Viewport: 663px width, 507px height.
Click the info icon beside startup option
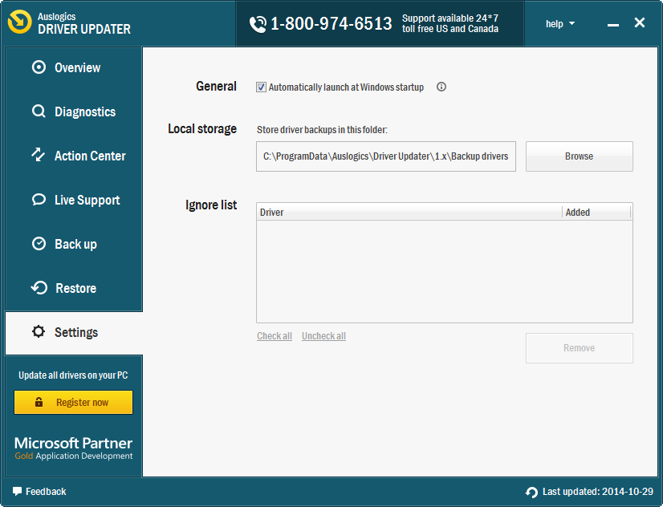click(441, 87)
